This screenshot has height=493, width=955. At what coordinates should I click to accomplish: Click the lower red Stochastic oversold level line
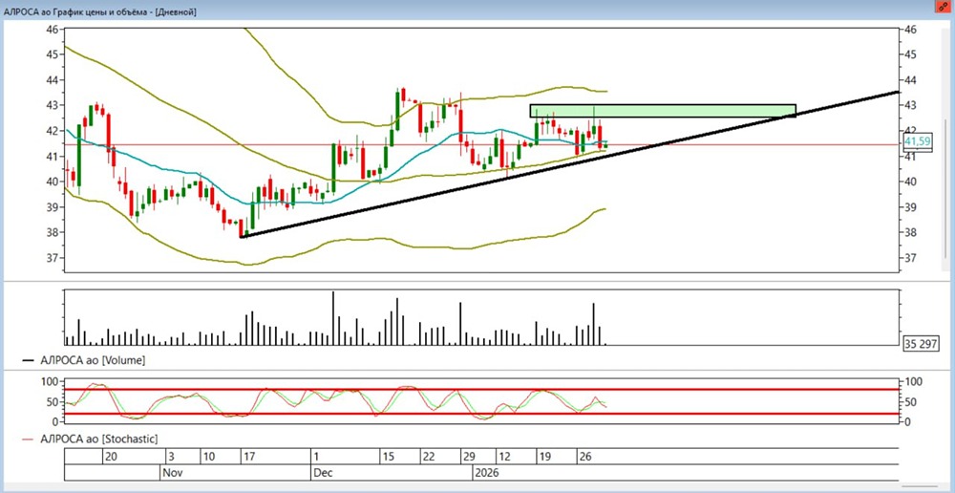[481, 414]
